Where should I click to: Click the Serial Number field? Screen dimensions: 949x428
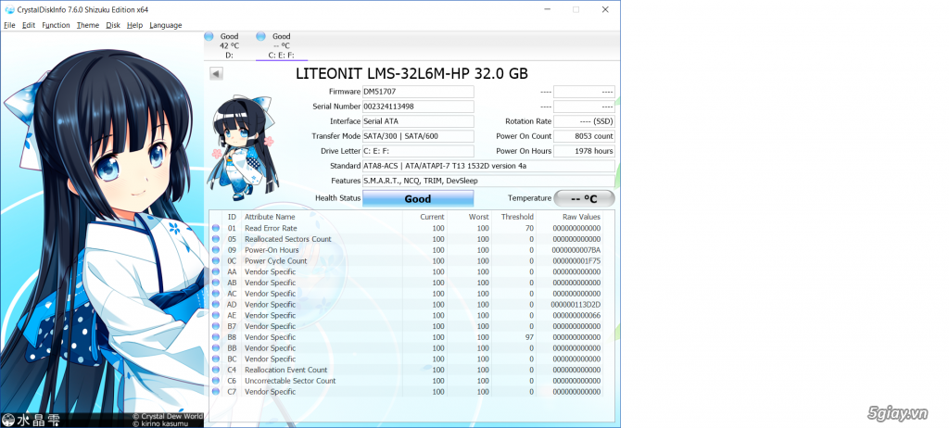coord(417,107)
